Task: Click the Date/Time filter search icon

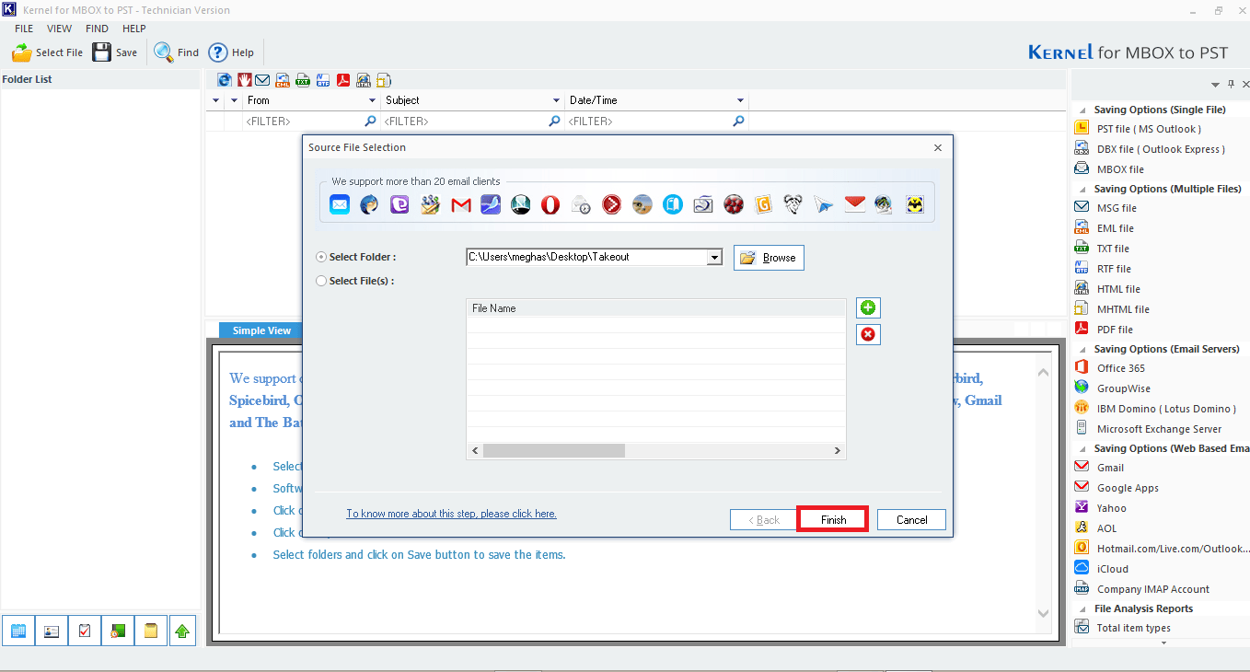Action: [x=738, y=122]
